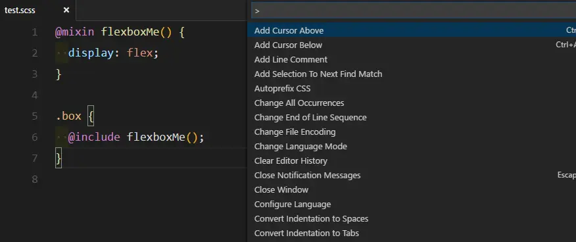Viewport: 576px width, 242px height.
Task: Select Close Notification Messages
Action: [x=412, y=175]
